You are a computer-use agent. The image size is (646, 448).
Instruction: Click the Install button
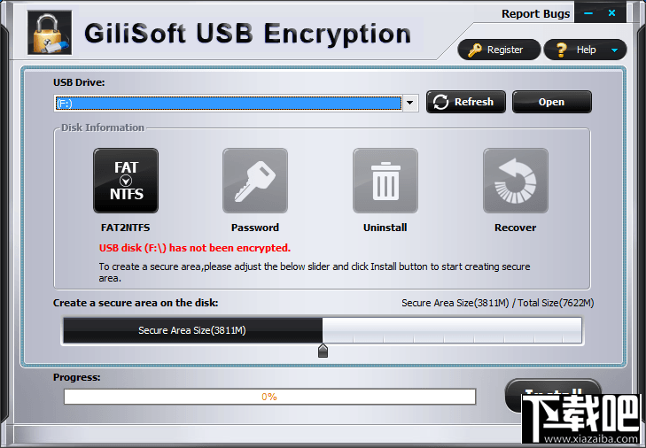tap(553, 395)
